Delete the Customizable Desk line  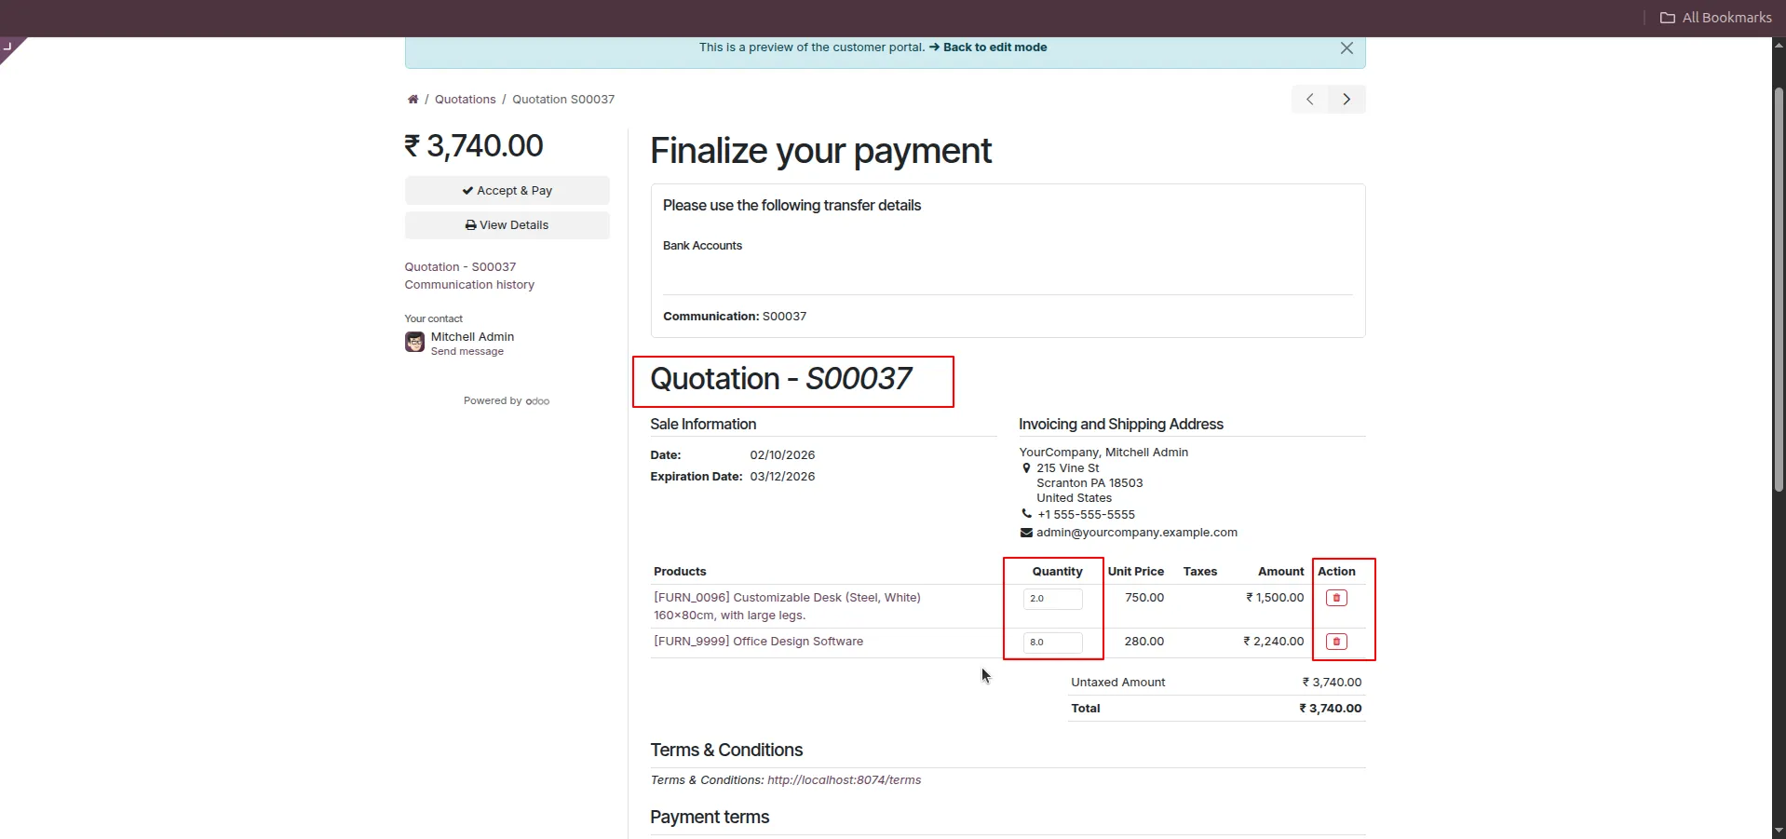click(x=1336, y=598)
